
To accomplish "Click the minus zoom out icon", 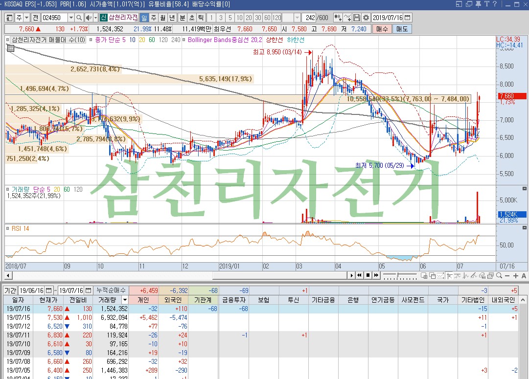I will (x=507, y=276).
